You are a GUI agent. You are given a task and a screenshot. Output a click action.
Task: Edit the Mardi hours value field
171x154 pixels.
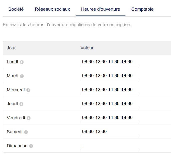click(110, 76)
